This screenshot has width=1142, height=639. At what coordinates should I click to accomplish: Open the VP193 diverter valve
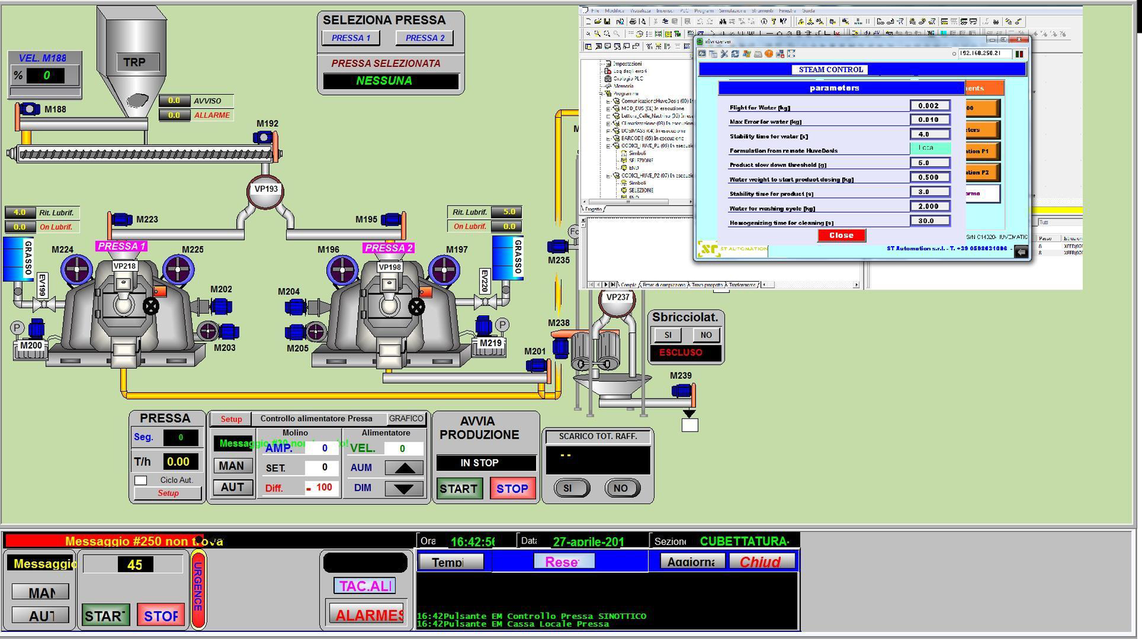pyautogui.click(x=266, y=191)
